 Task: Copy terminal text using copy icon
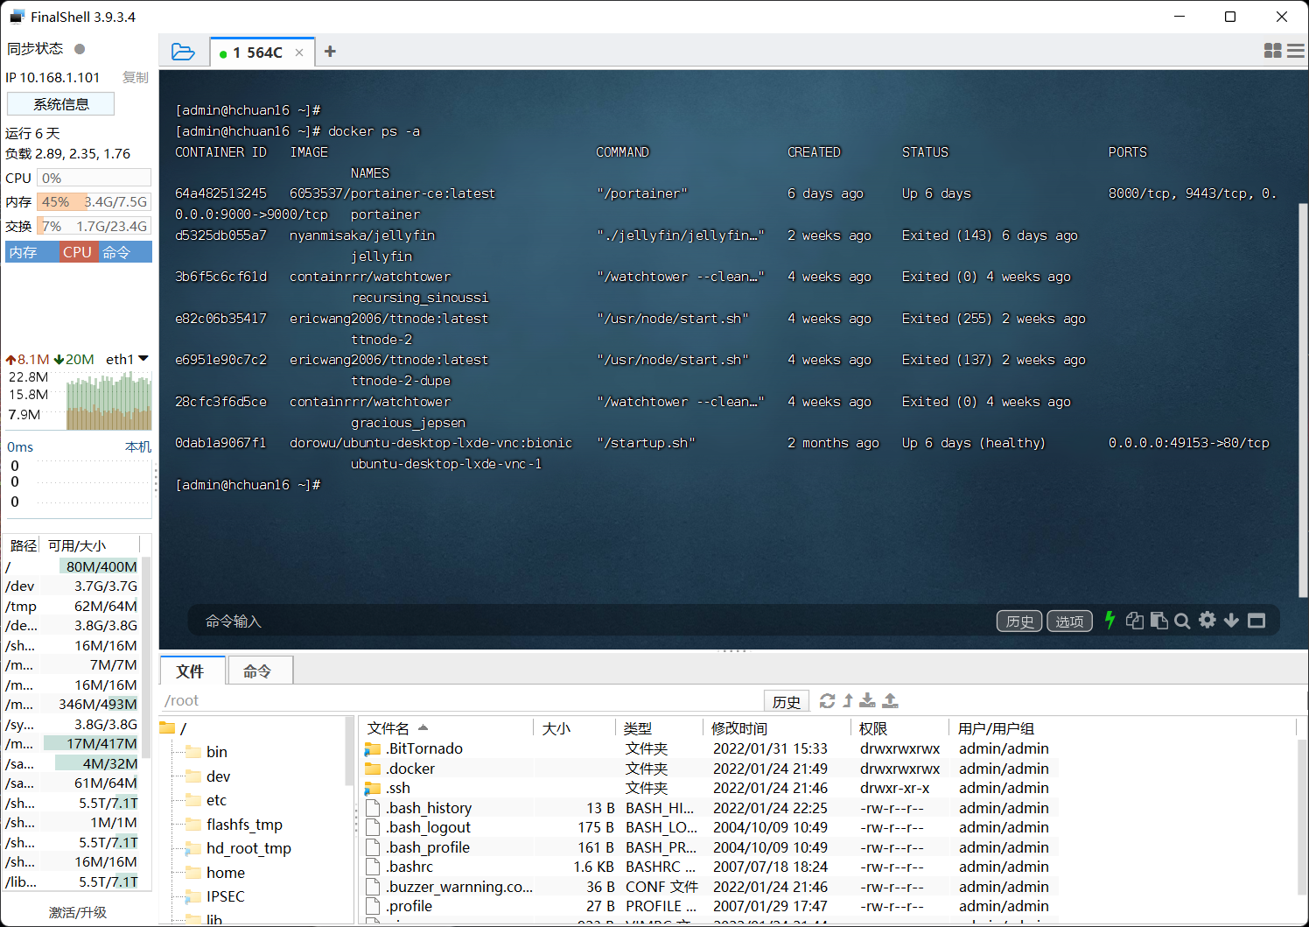[x=1135, y=621]
